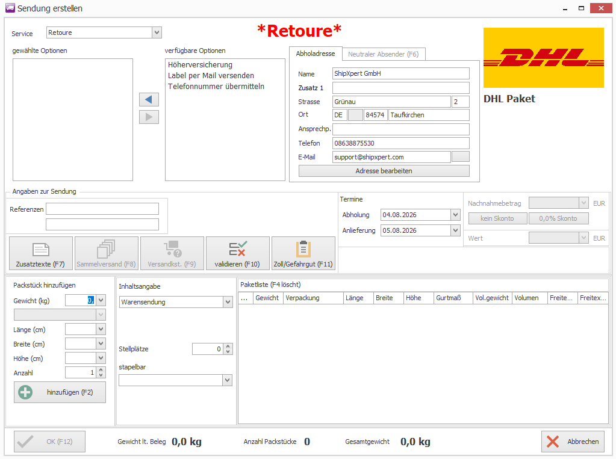Click the Gurtmaß column header
This screenshot has width=616, height=459.
click(x=453, y=298)
